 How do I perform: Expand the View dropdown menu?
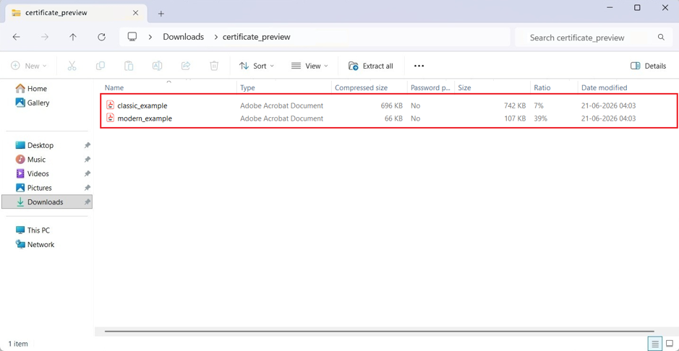coord(309,66)
